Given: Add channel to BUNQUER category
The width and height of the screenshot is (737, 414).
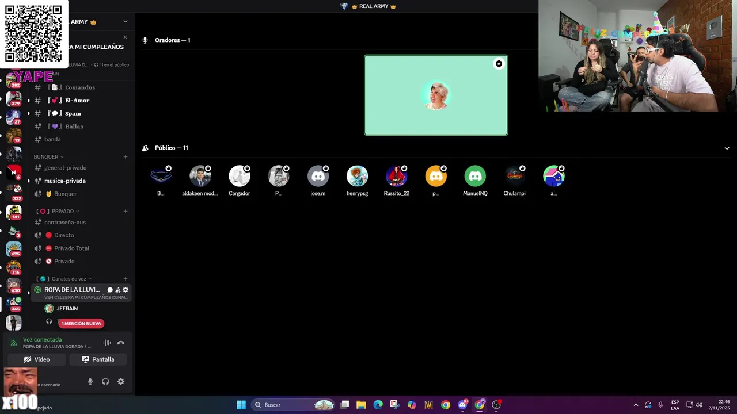Looking at the screenshot, I should point(126,156).
